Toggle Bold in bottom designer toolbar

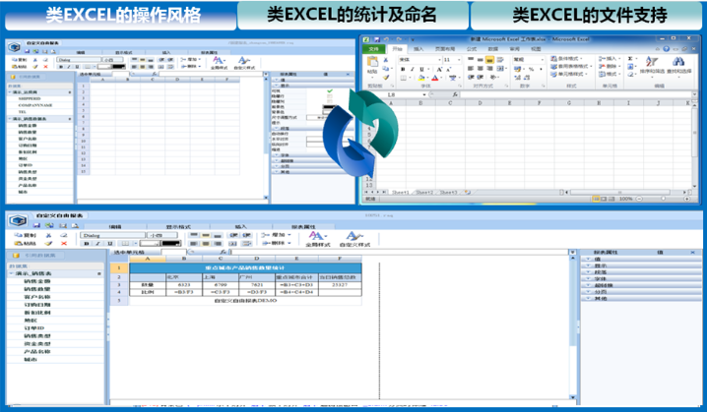[x=87, y=243]
